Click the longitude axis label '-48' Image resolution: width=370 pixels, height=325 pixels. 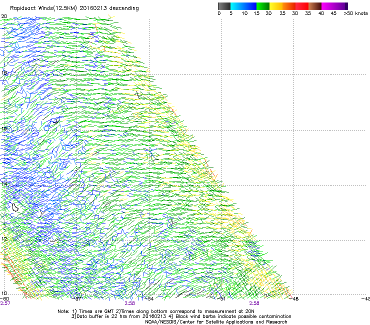click(294, 299)
